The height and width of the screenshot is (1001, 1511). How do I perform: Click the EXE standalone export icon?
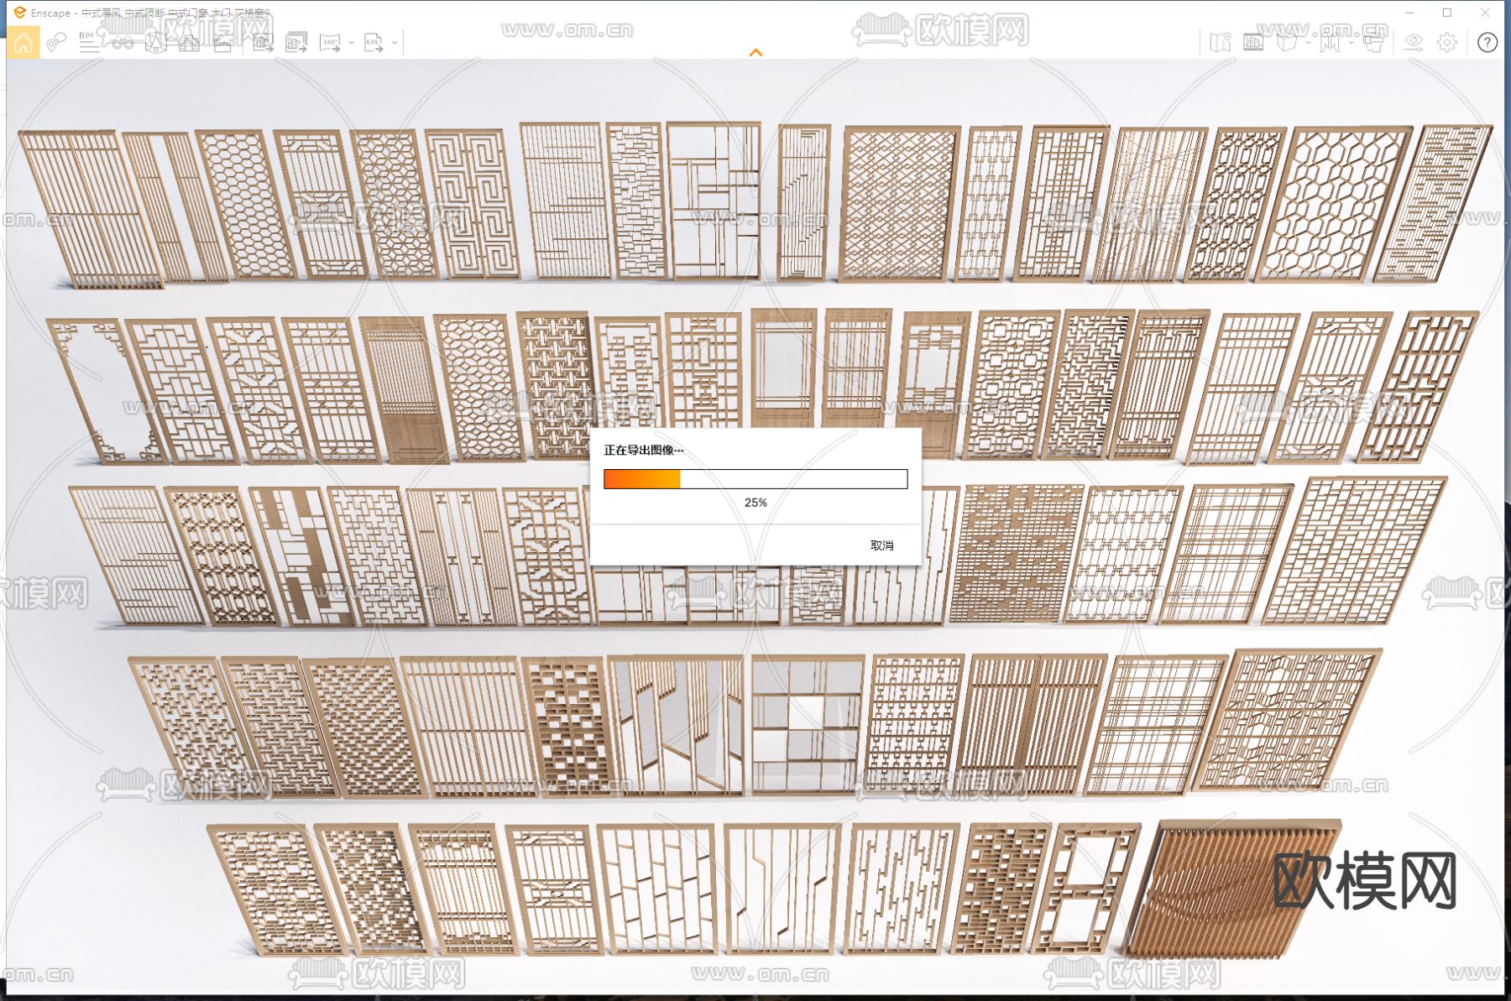[374, 43]
